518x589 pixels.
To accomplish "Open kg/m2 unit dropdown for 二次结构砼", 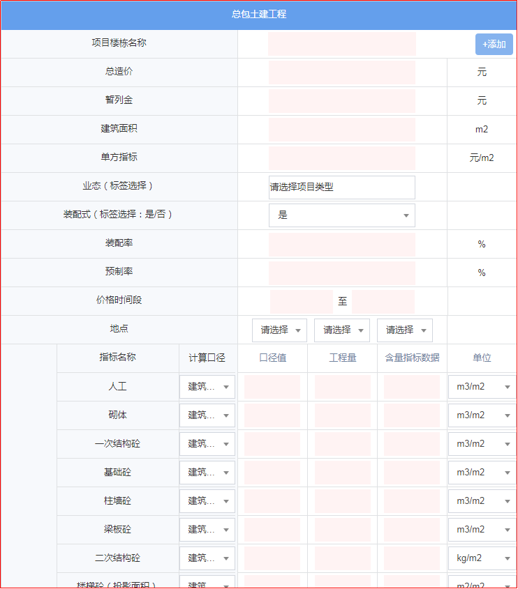I will click(482, 558).
